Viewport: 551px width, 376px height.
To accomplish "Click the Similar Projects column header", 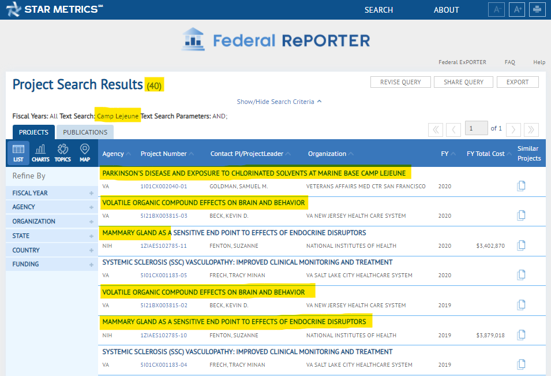I will (x=529, y=154).
